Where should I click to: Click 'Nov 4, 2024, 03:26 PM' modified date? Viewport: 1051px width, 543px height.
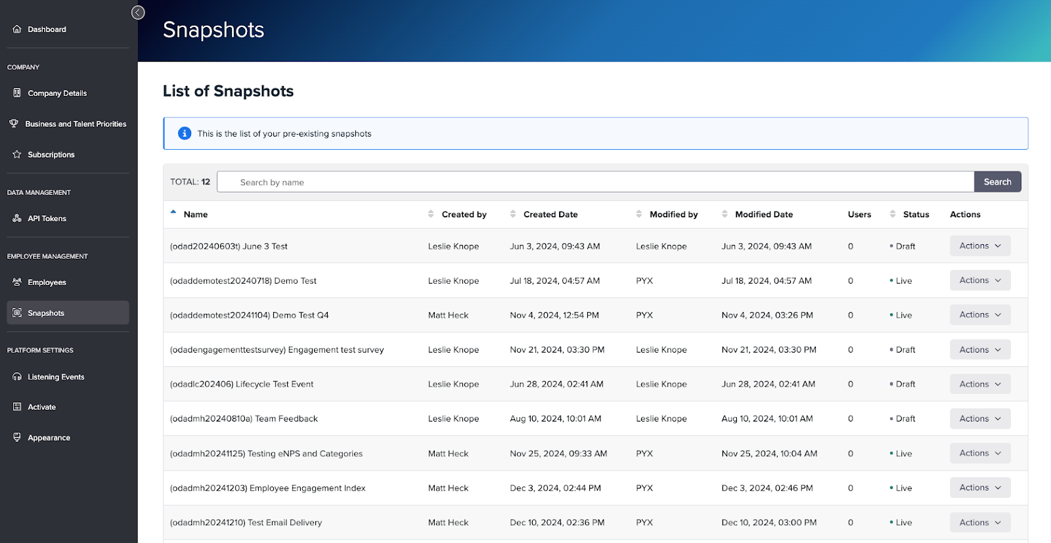click(x=767, y=315)
